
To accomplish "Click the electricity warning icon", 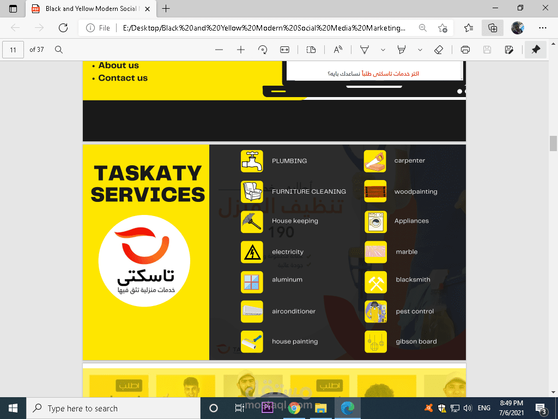I will click(252, 252).
